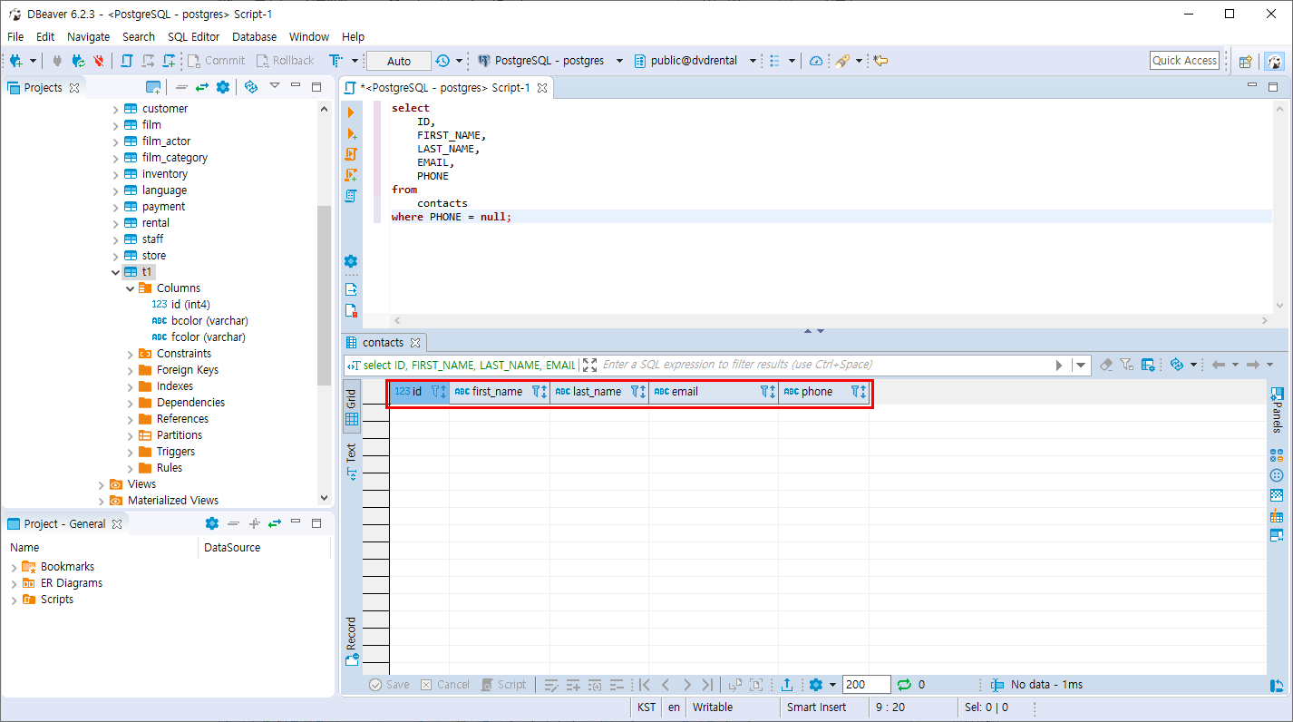1293x722 pixels.
Task: Open the Navigate menu
Action: pos(89,36)
